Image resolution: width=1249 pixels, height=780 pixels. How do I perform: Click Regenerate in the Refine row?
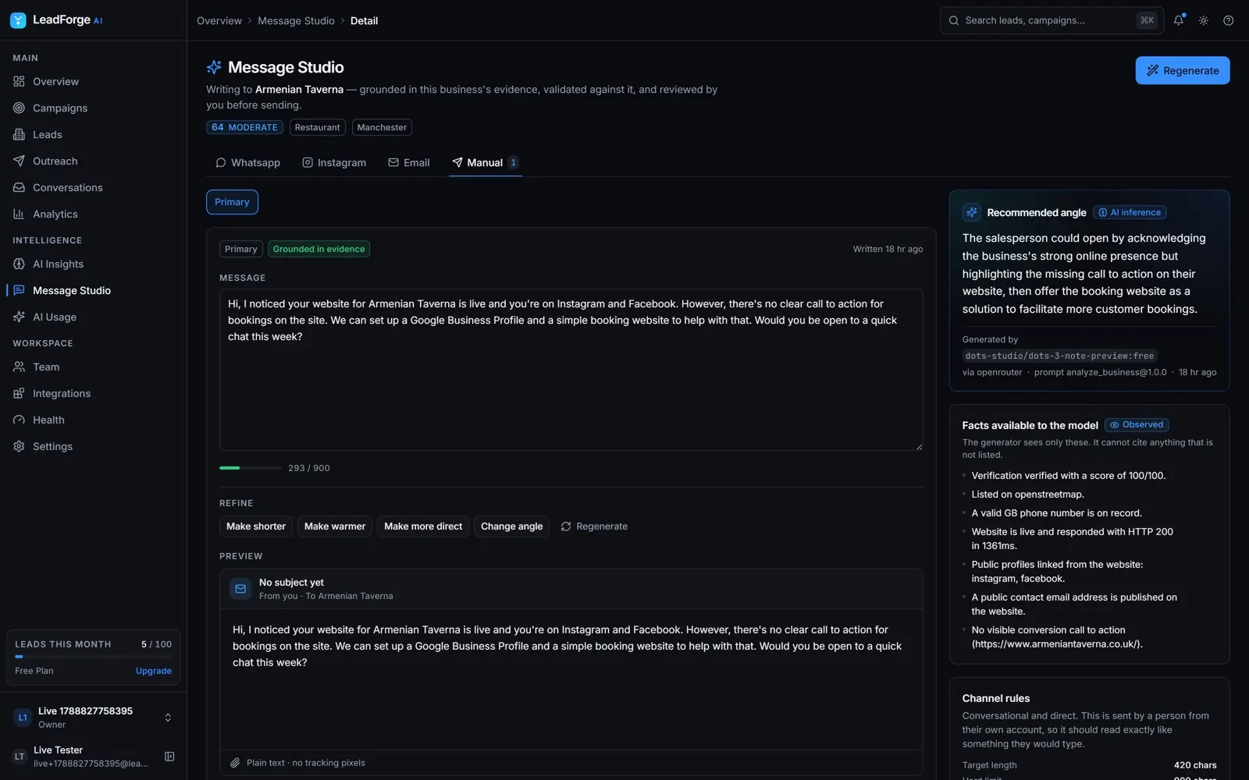point(594,526)
